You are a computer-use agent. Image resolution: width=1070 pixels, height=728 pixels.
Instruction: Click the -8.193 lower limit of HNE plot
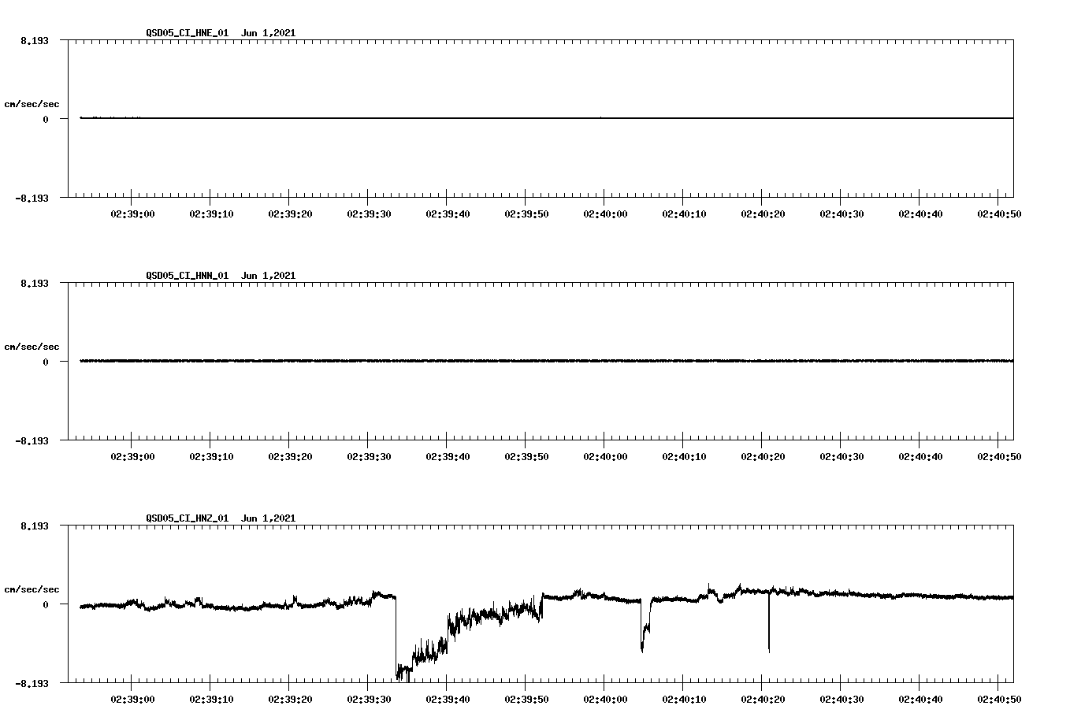click(32, 198)
